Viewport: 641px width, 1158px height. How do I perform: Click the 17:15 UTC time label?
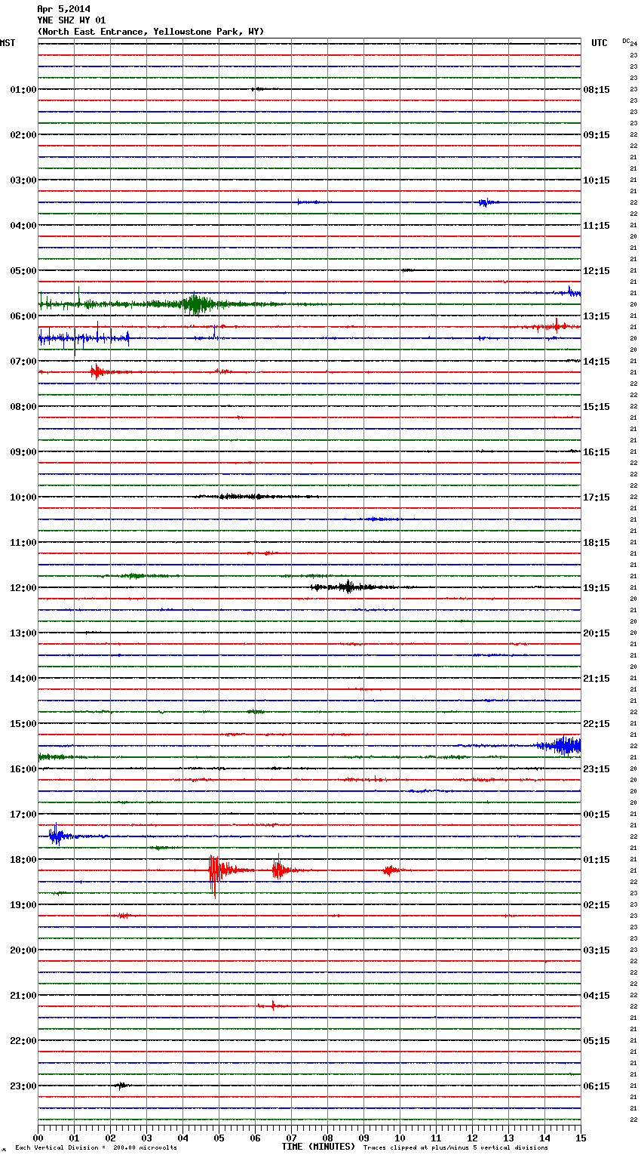point(597,497)
